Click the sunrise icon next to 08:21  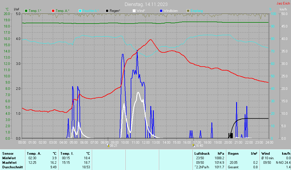pos(108,146)
